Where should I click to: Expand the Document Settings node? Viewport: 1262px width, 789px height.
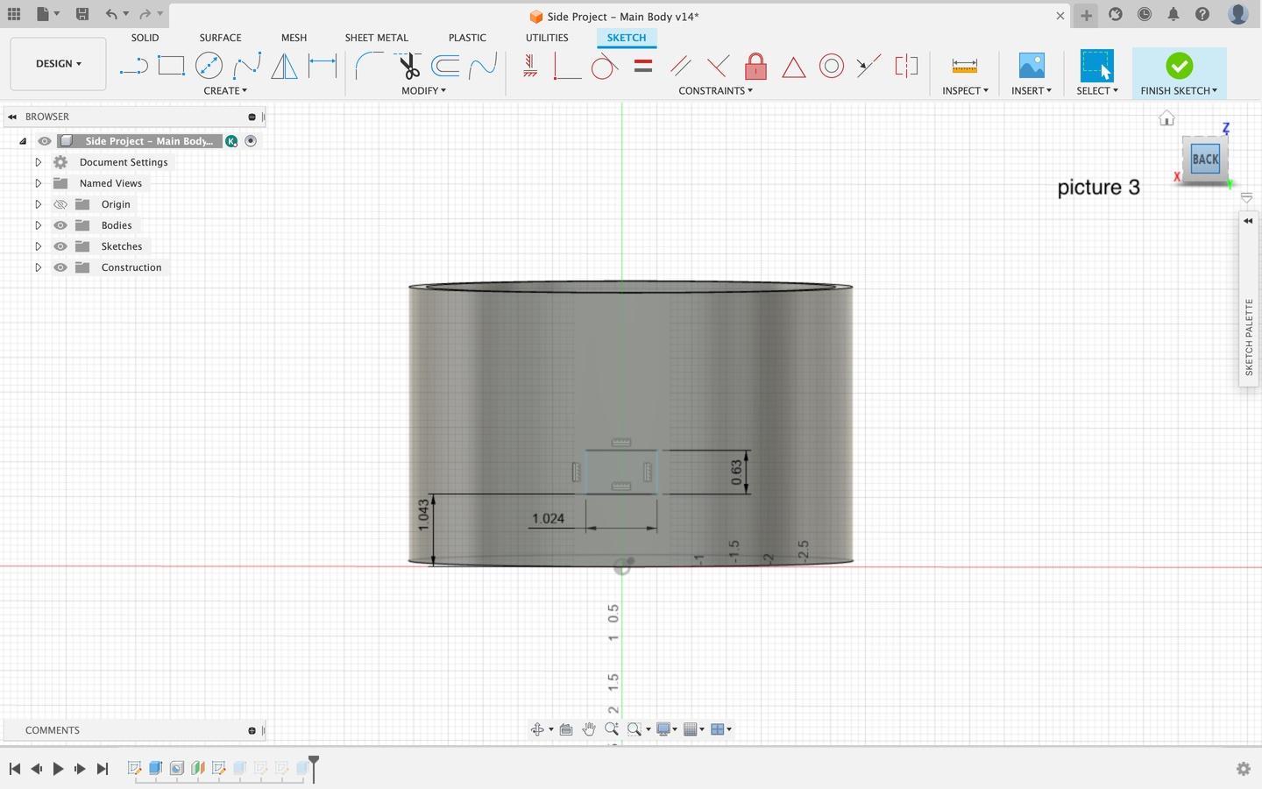[x=38, y=162]
